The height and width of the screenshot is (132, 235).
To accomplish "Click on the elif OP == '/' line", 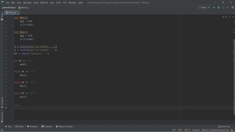I will point(25,93).
